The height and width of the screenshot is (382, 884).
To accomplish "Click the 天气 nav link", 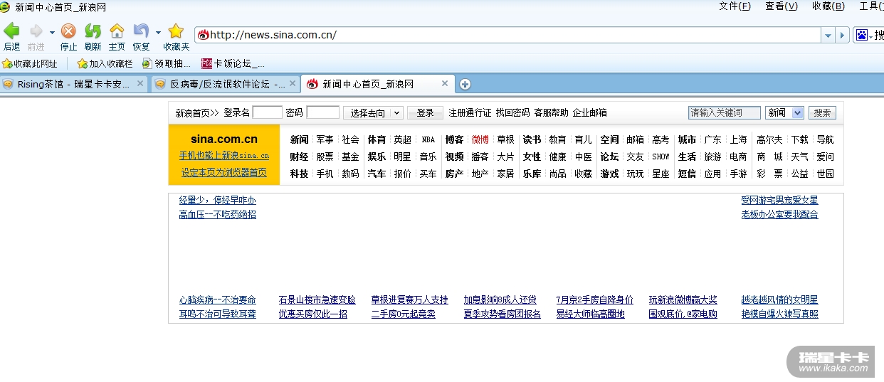I will [799, 156].
